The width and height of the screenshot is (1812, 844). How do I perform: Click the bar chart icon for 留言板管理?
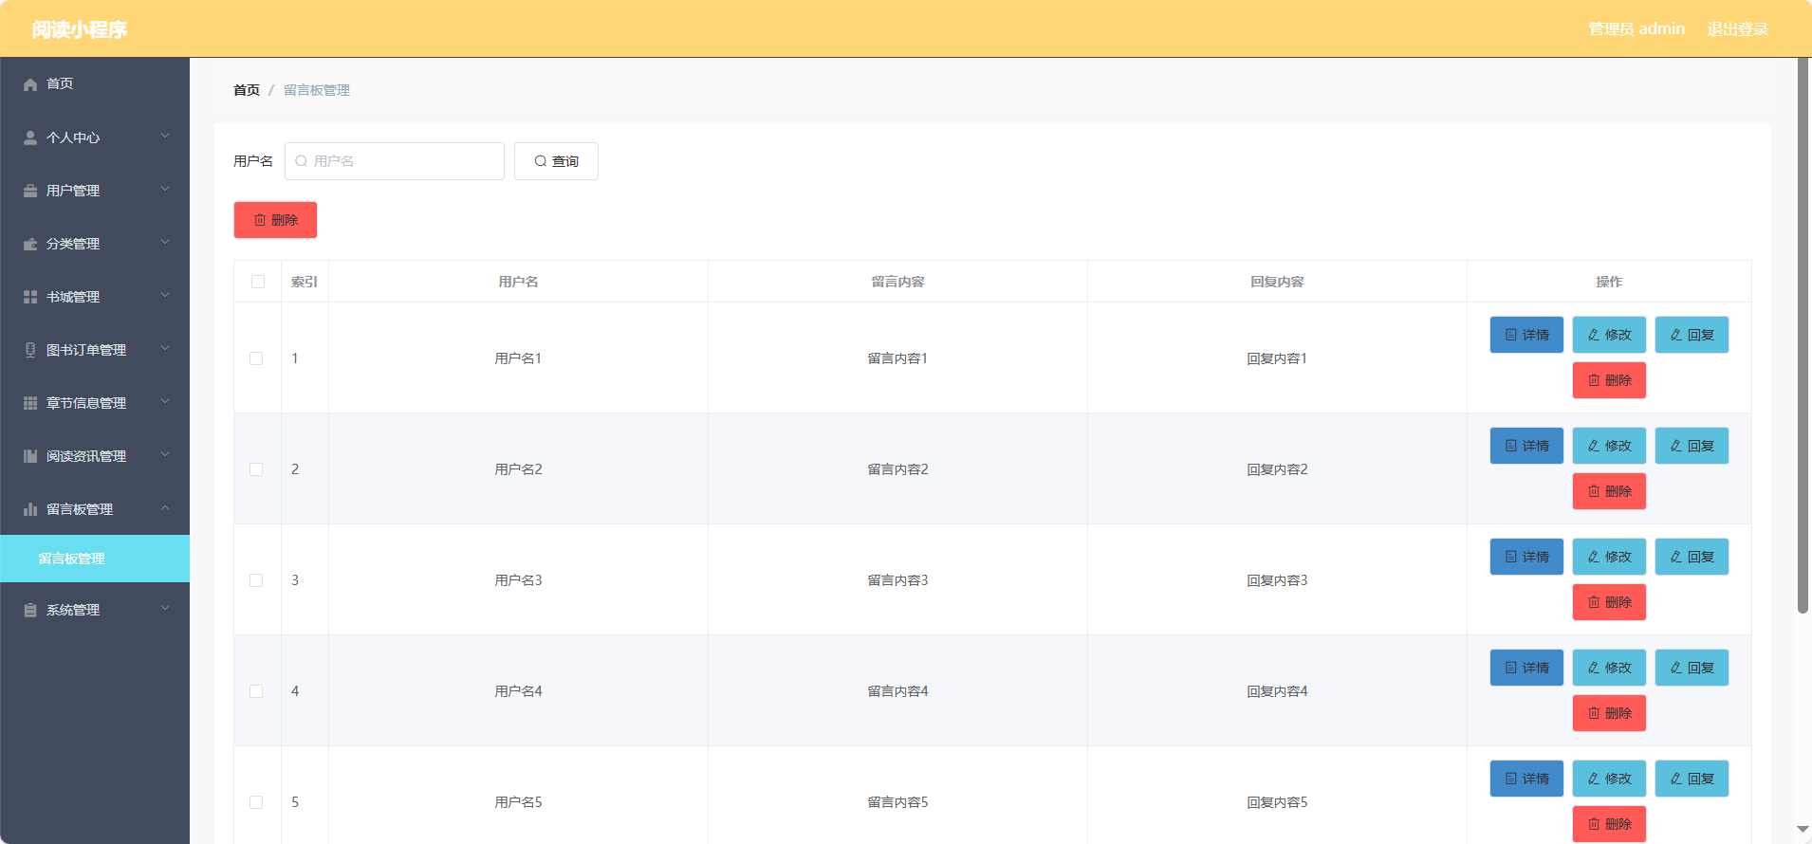coord(30,509)
